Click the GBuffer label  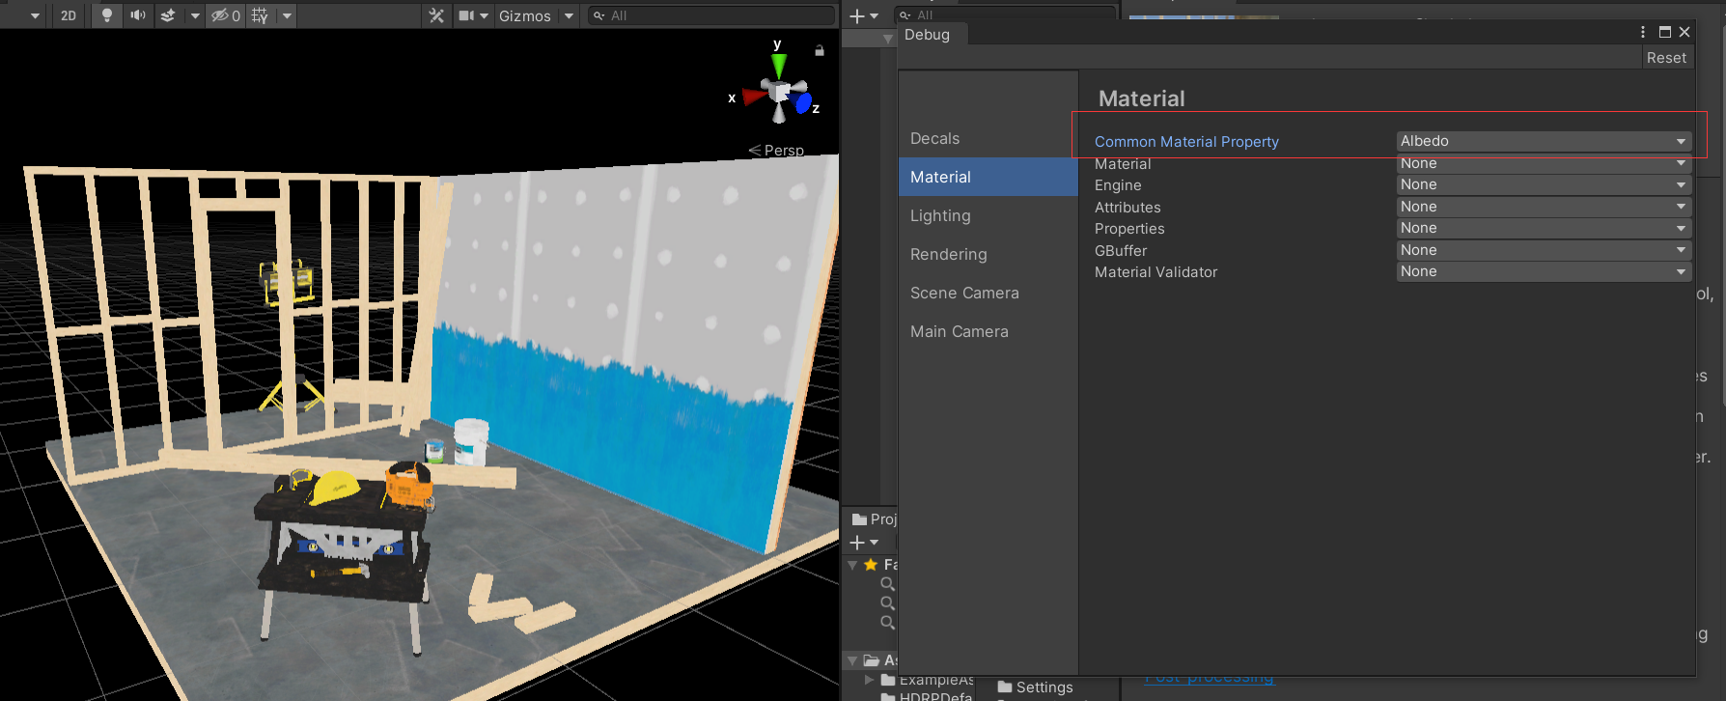[x=1121, y=251]
